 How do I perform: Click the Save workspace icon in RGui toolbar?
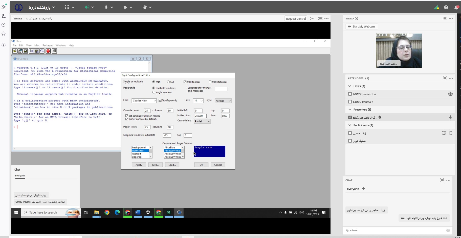25,51
